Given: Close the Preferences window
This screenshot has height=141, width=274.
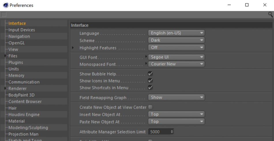Looking at the screenshot, I should point(265,5).
